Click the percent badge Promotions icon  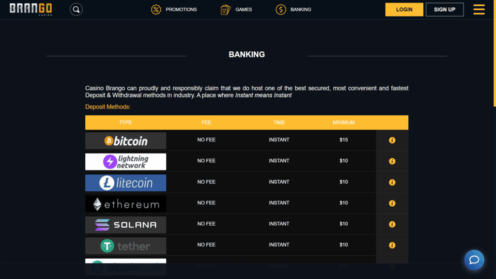click(156, 9)
